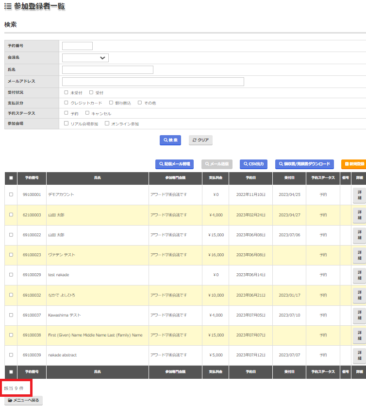Image resolution: width=366 pixels, height=406 pixels.
Task: Check the オンライン参加 checkbox
Action: point(107,124)
